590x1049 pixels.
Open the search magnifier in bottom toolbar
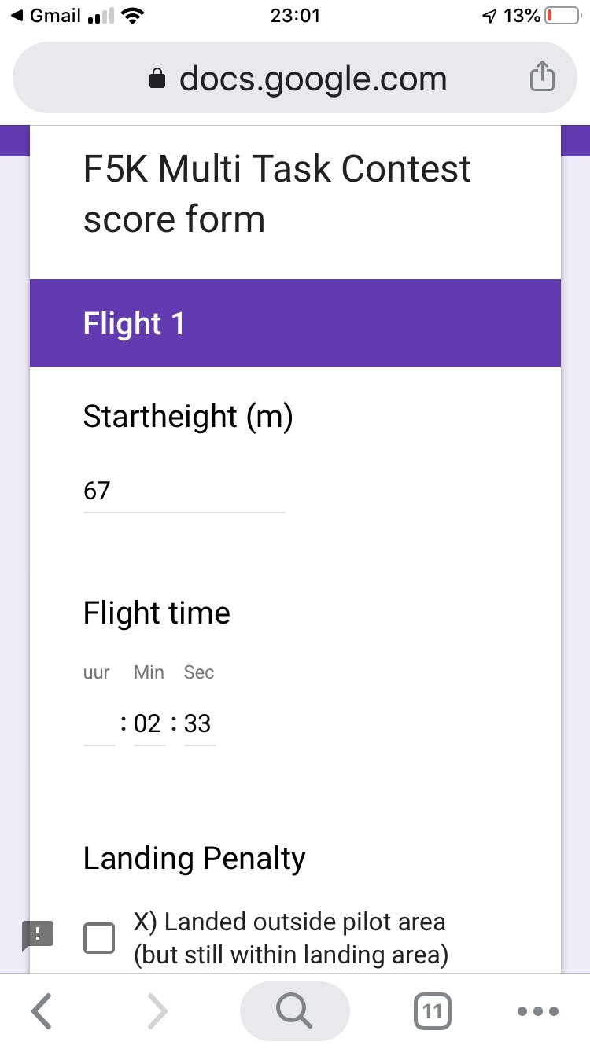294,1011
